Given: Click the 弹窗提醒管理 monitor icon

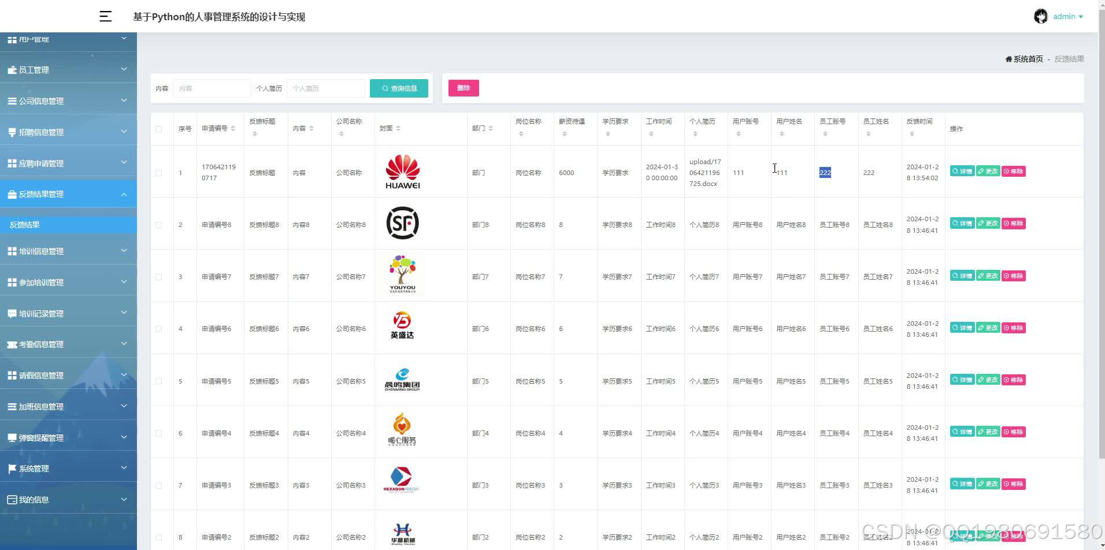Looking at the screenshot, I should point(12,438).
